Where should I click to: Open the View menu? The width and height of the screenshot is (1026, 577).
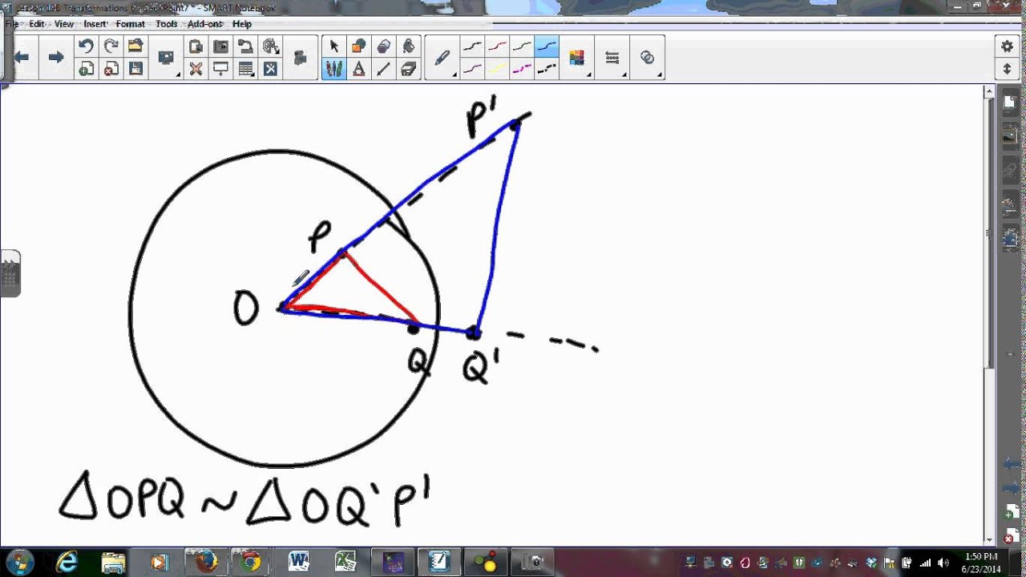click(64, 24)
